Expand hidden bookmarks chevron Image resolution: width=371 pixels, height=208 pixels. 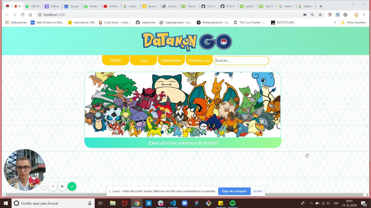pos(335,22)
